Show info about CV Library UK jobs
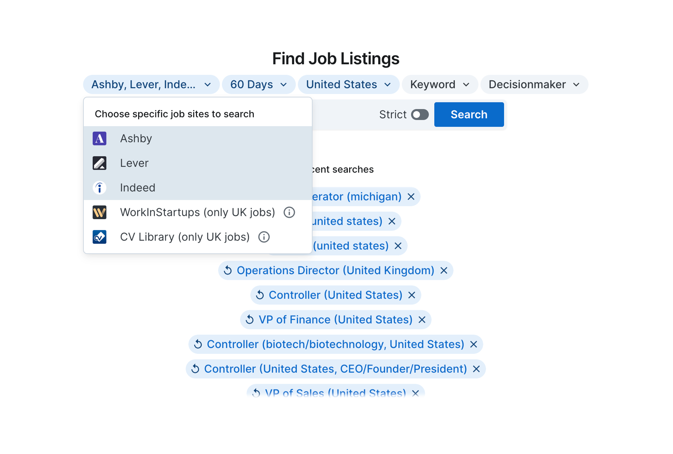The height and width of the screenshot is (454, 673). coord(264,237)
